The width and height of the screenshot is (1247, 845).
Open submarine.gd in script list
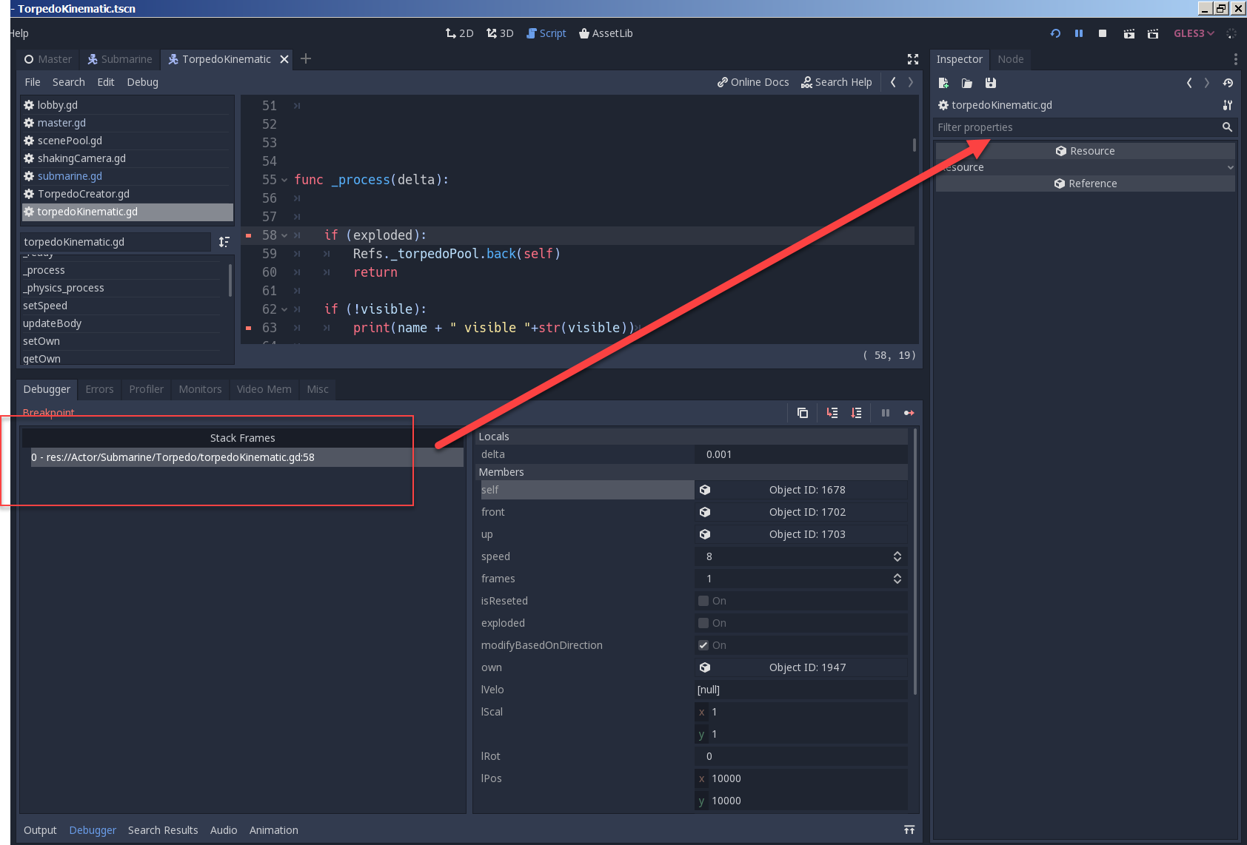click(127, 176)
